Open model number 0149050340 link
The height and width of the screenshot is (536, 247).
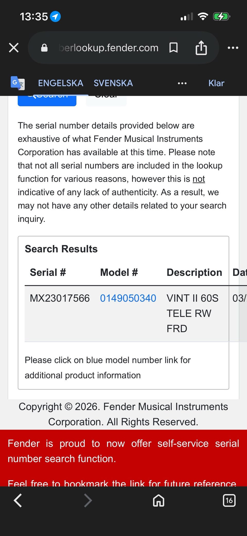pyautogui.click(x=128, y=298)
